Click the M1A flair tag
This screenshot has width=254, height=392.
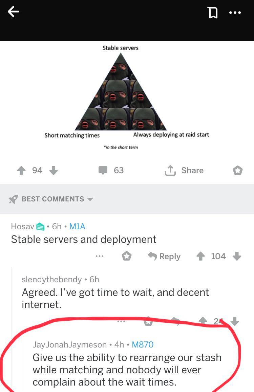[77, 227]
